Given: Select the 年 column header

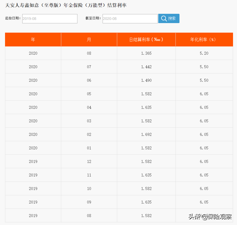Looking at the screenshot, I should [33, 40].
